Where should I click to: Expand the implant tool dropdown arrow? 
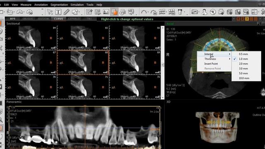(x=184, y=12)
